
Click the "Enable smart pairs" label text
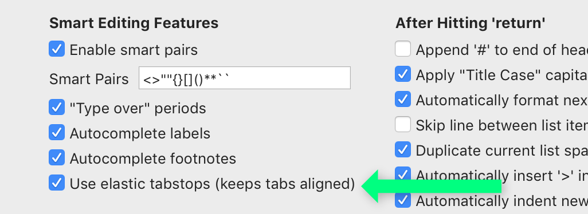click(x=134, y=50)
